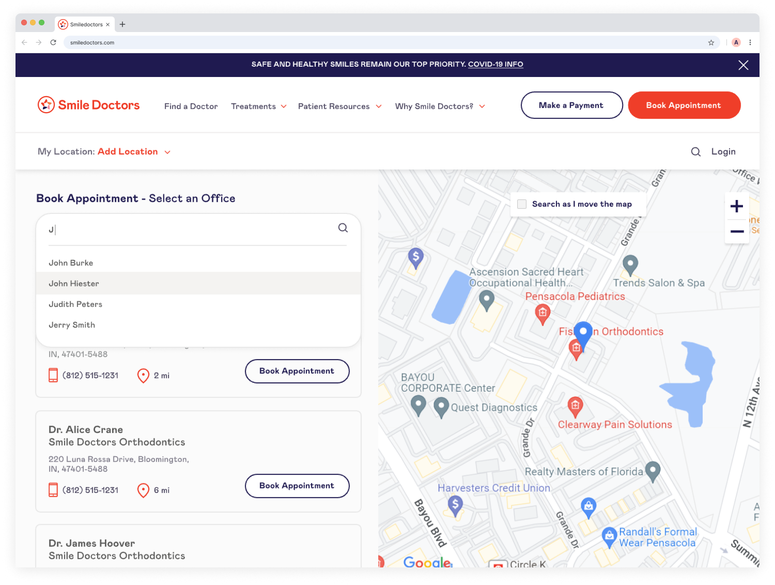This screenshot has width=775, height=585.
Task: Open the browser three-dot menu
Action: click(750, 42)
